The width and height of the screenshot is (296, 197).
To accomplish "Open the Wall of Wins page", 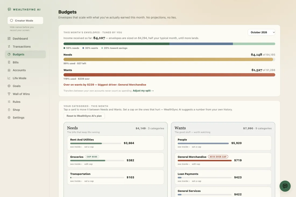I will 25,94.
